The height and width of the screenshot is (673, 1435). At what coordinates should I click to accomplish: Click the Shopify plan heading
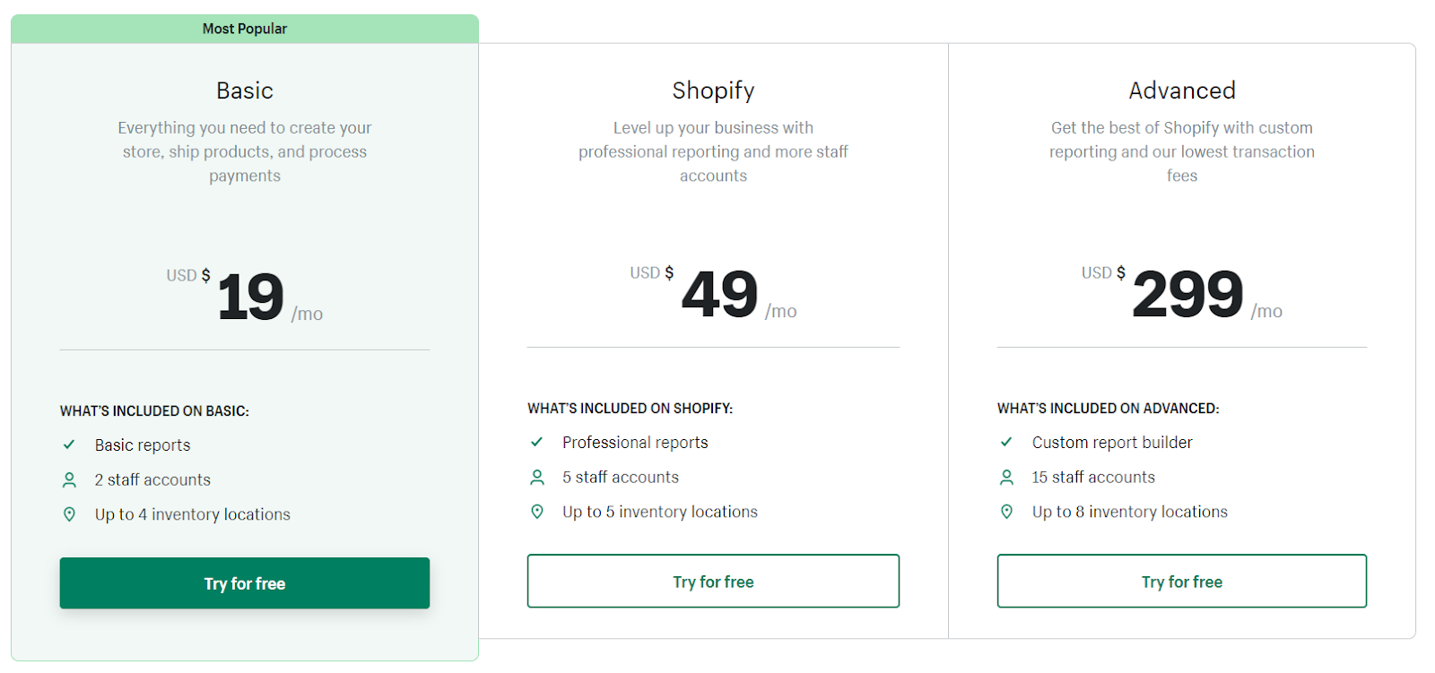click(713, 91)
